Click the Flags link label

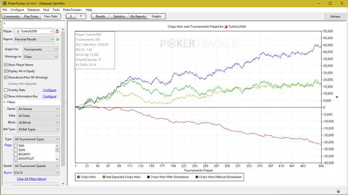coord(8,145)
